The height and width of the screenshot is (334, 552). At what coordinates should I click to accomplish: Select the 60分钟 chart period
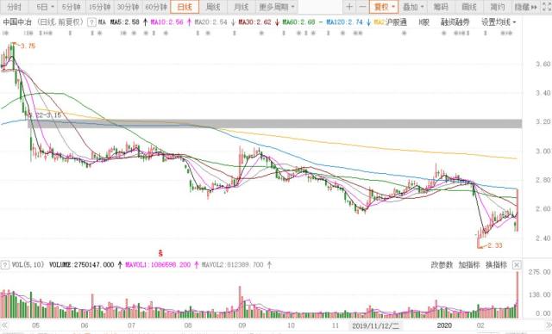tap(156, 7)
